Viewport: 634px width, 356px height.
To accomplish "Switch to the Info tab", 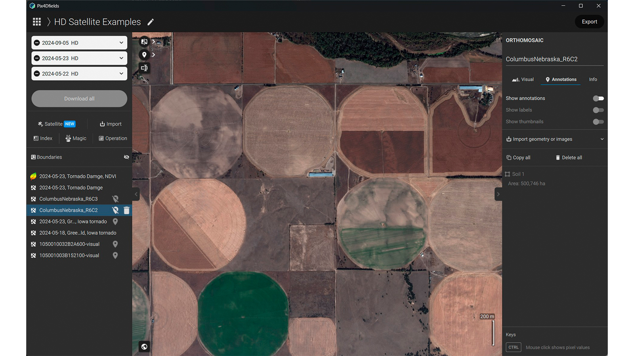I will pos(593,80).
